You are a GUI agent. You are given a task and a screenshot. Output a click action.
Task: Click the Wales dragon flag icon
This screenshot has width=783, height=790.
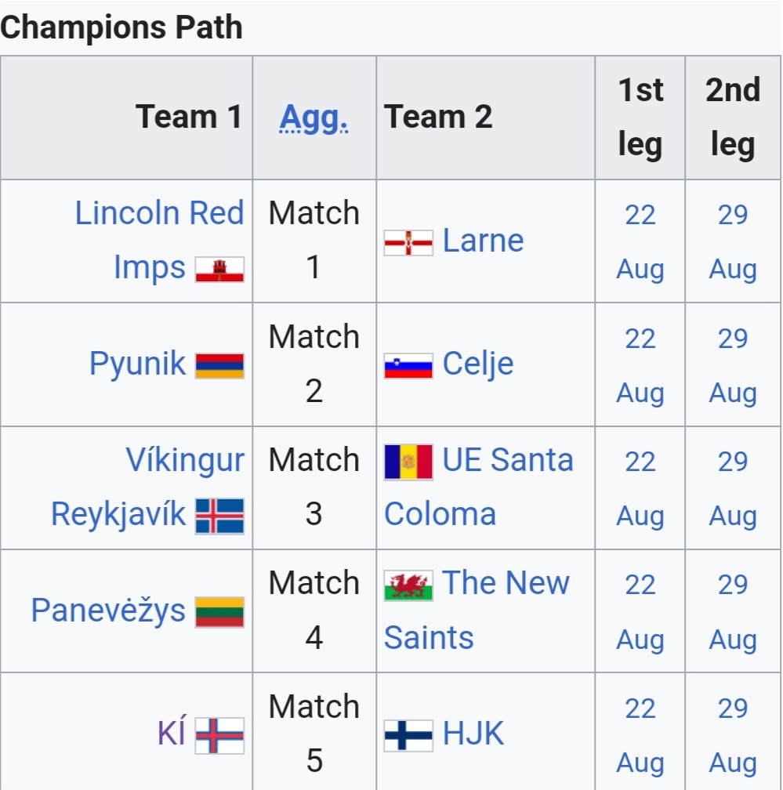tap(408, 586)
